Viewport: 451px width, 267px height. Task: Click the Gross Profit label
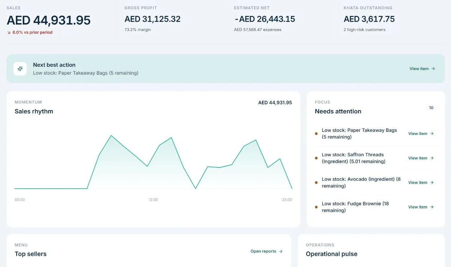[141, 8]
